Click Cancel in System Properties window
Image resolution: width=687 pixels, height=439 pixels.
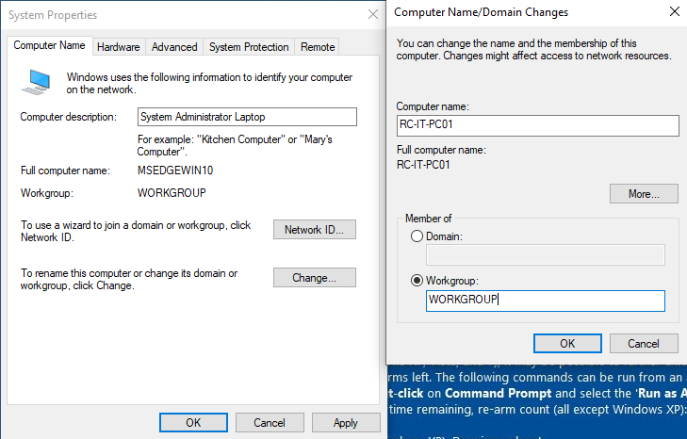(x=270, y=423)
